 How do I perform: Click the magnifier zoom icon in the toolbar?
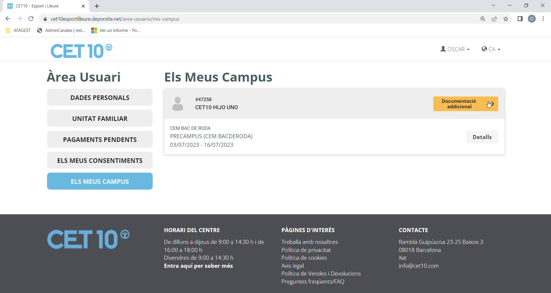click(483, 19)
